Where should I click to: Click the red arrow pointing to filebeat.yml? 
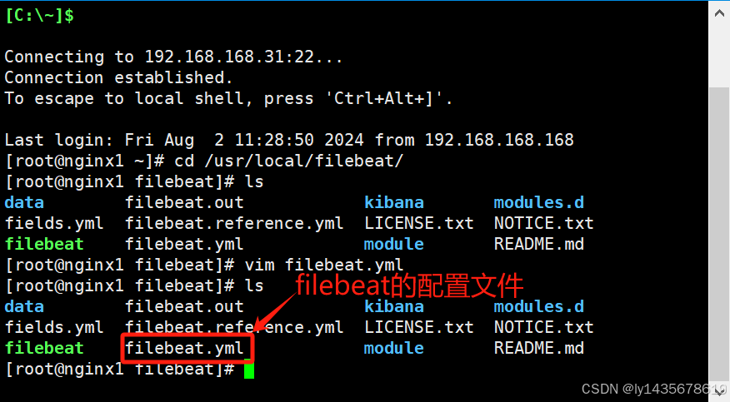(x=273, y=314)
